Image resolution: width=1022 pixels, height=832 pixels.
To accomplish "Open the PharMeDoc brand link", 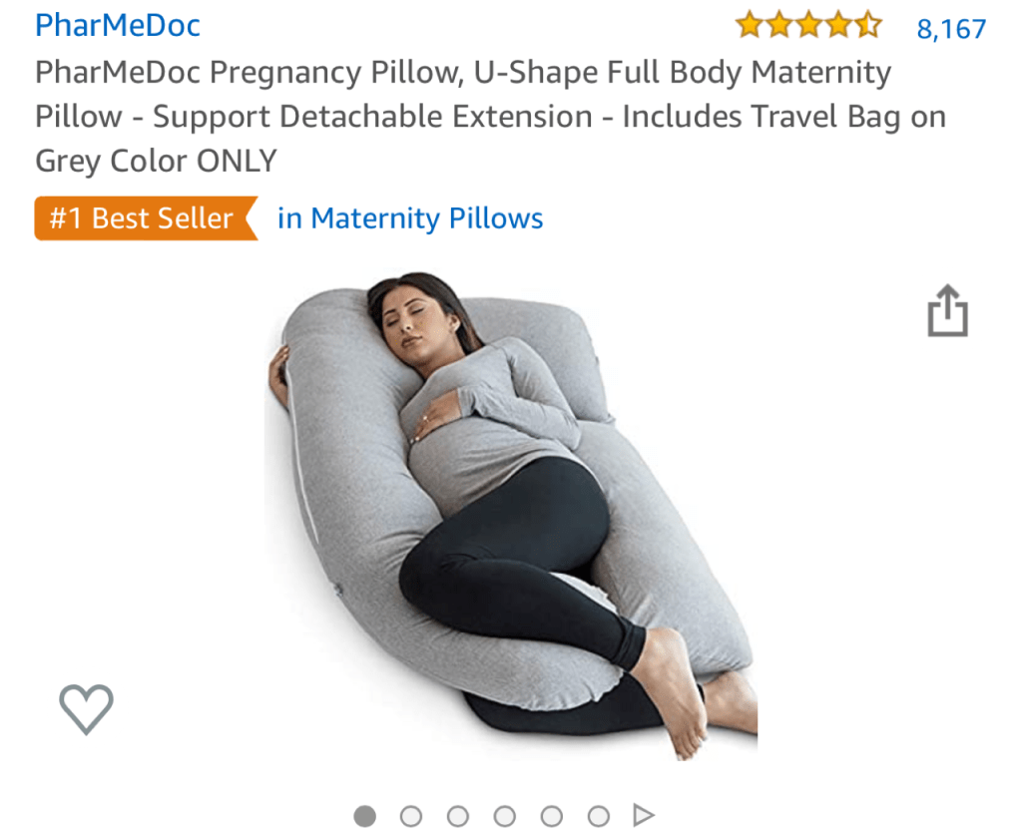I will point(118,25).
